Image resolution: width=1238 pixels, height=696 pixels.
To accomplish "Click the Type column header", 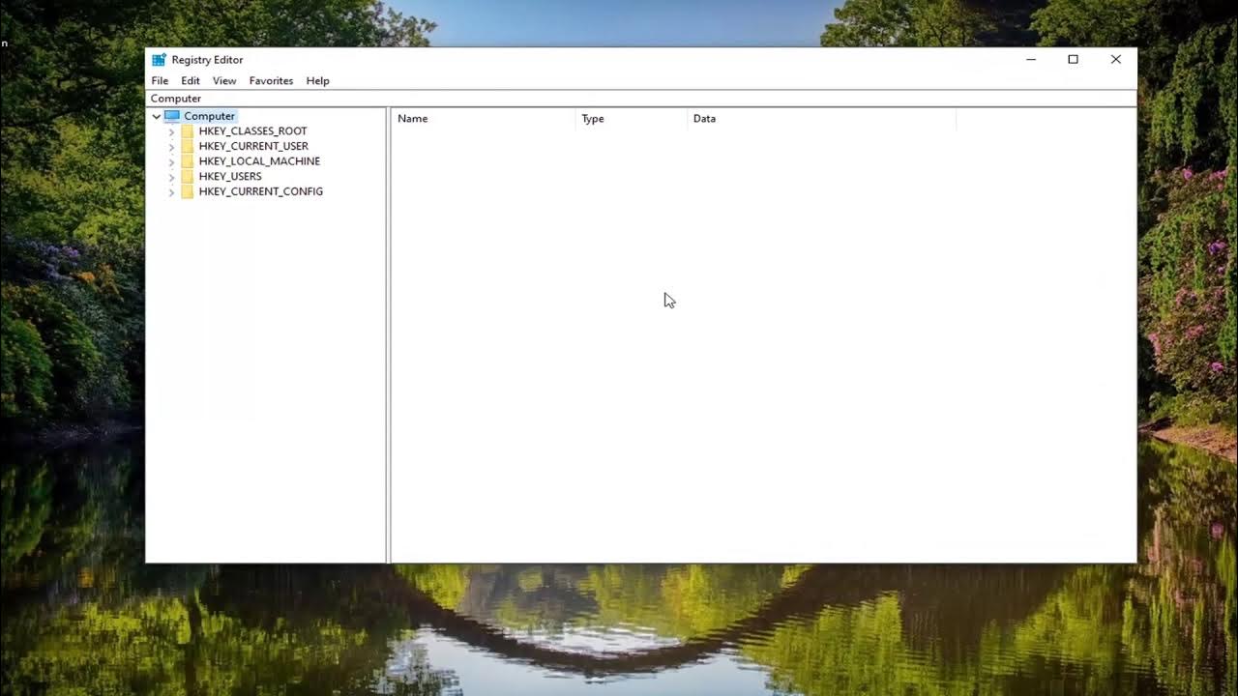I will 631,119.
